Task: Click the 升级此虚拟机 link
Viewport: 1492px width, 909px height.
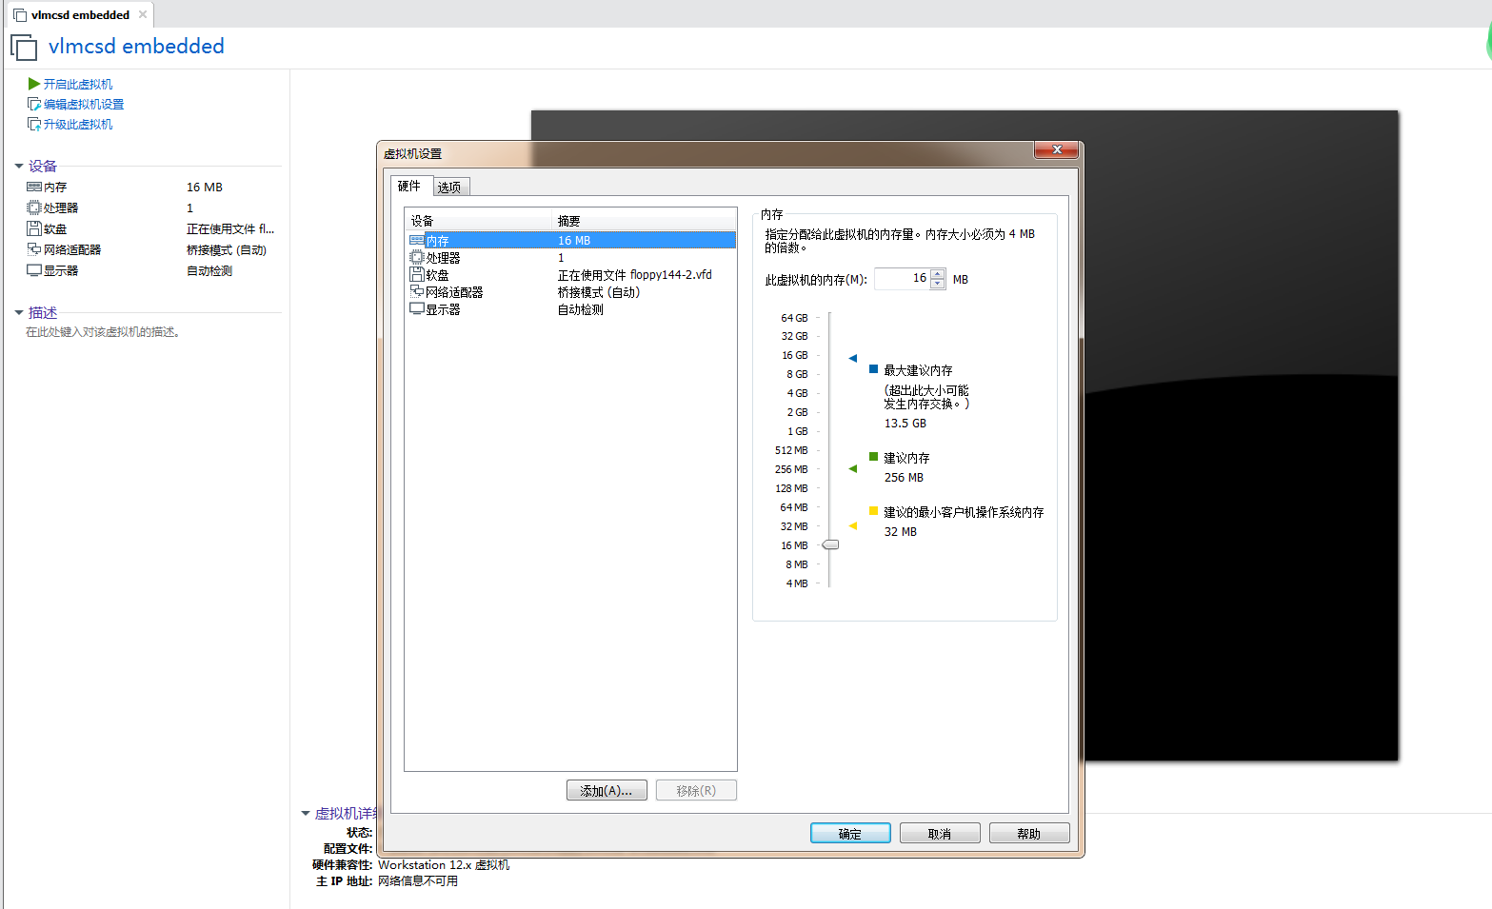Action: (78, 124)
